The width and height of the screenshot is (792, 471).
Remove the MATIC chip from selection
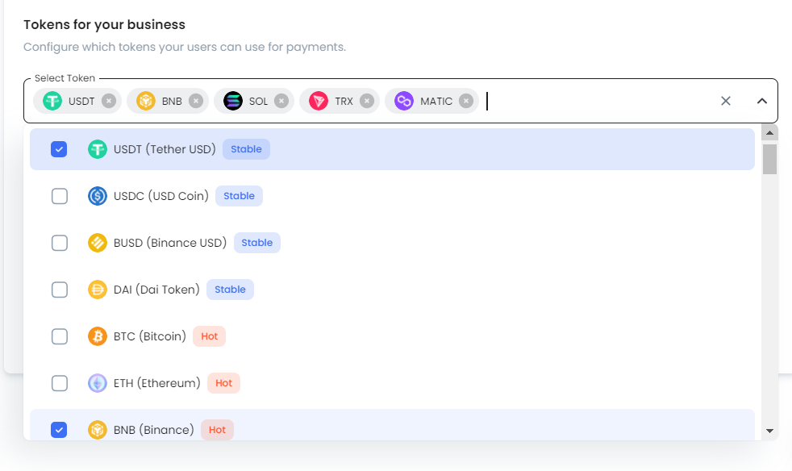466,101
